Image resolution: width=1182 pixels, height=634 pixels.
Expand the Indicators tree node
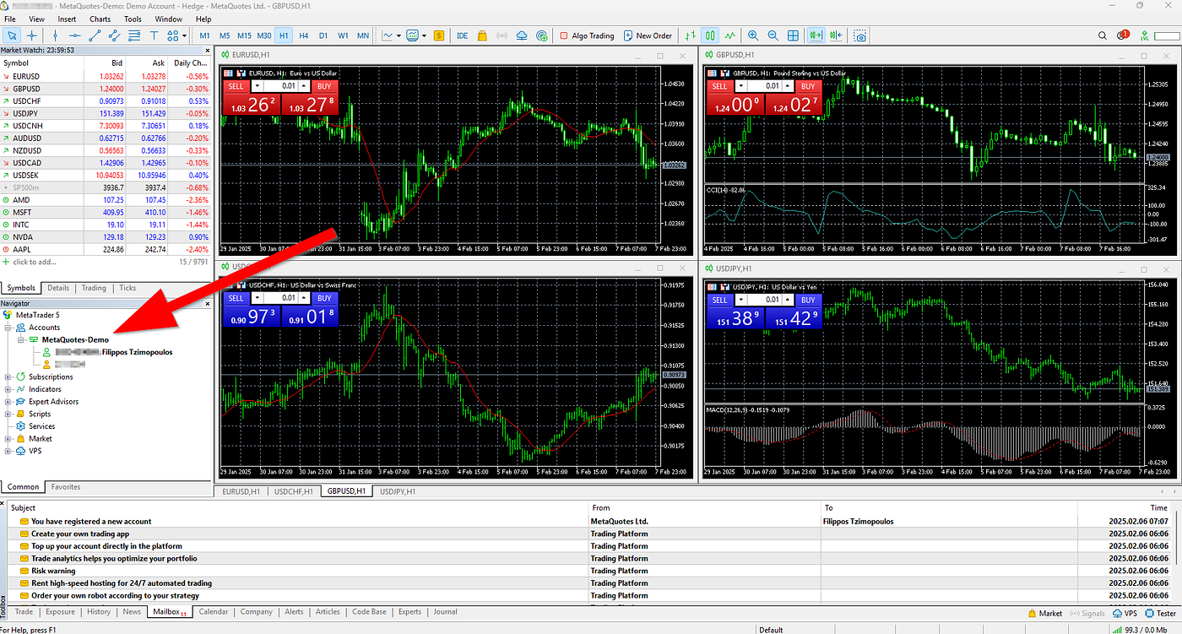(x=8, y=389)
